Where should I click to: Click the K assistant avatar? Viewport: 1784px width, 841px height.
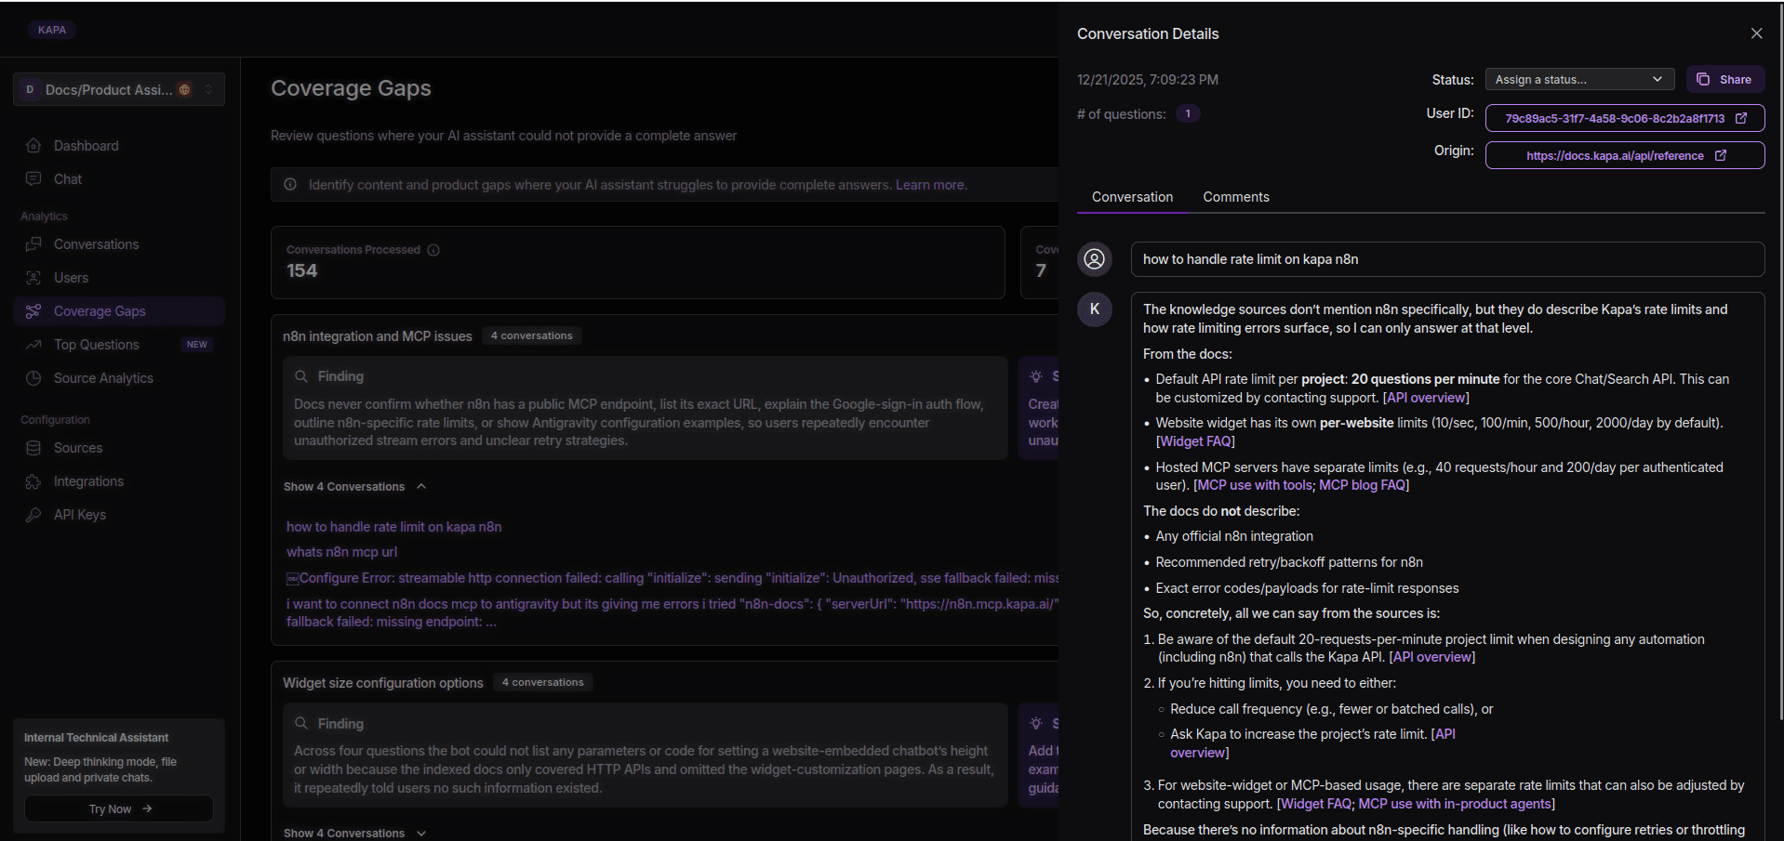pyautogui.click(x=1095, y=309)
